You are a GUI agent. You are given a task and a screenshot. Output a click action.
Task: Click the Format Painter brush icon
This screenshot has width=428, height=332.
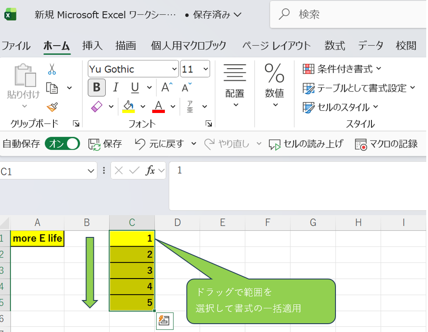pos(52,106)
